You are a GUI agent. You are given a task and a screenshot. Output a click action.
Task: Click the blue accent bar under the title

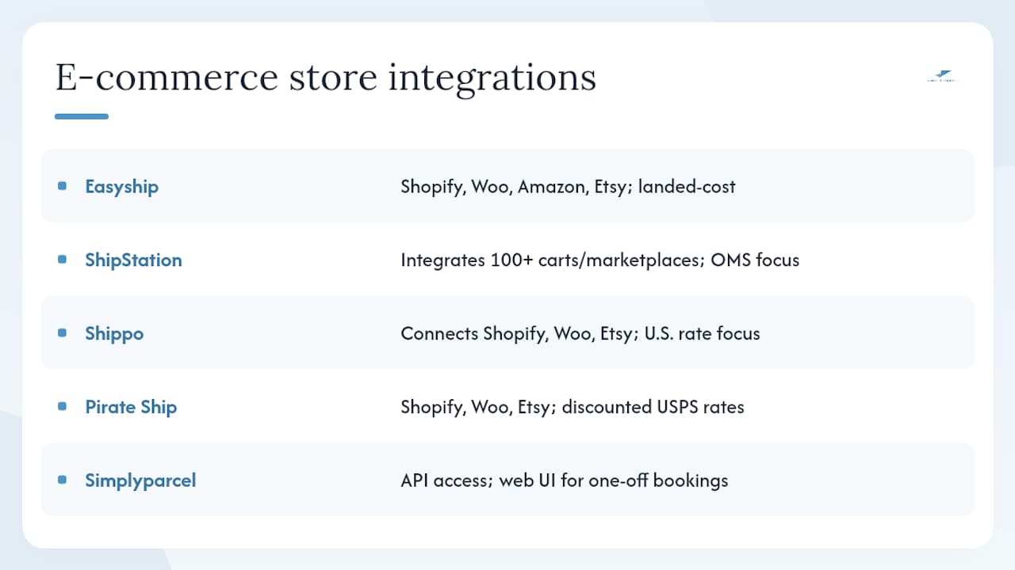click(x=82, y=116)
